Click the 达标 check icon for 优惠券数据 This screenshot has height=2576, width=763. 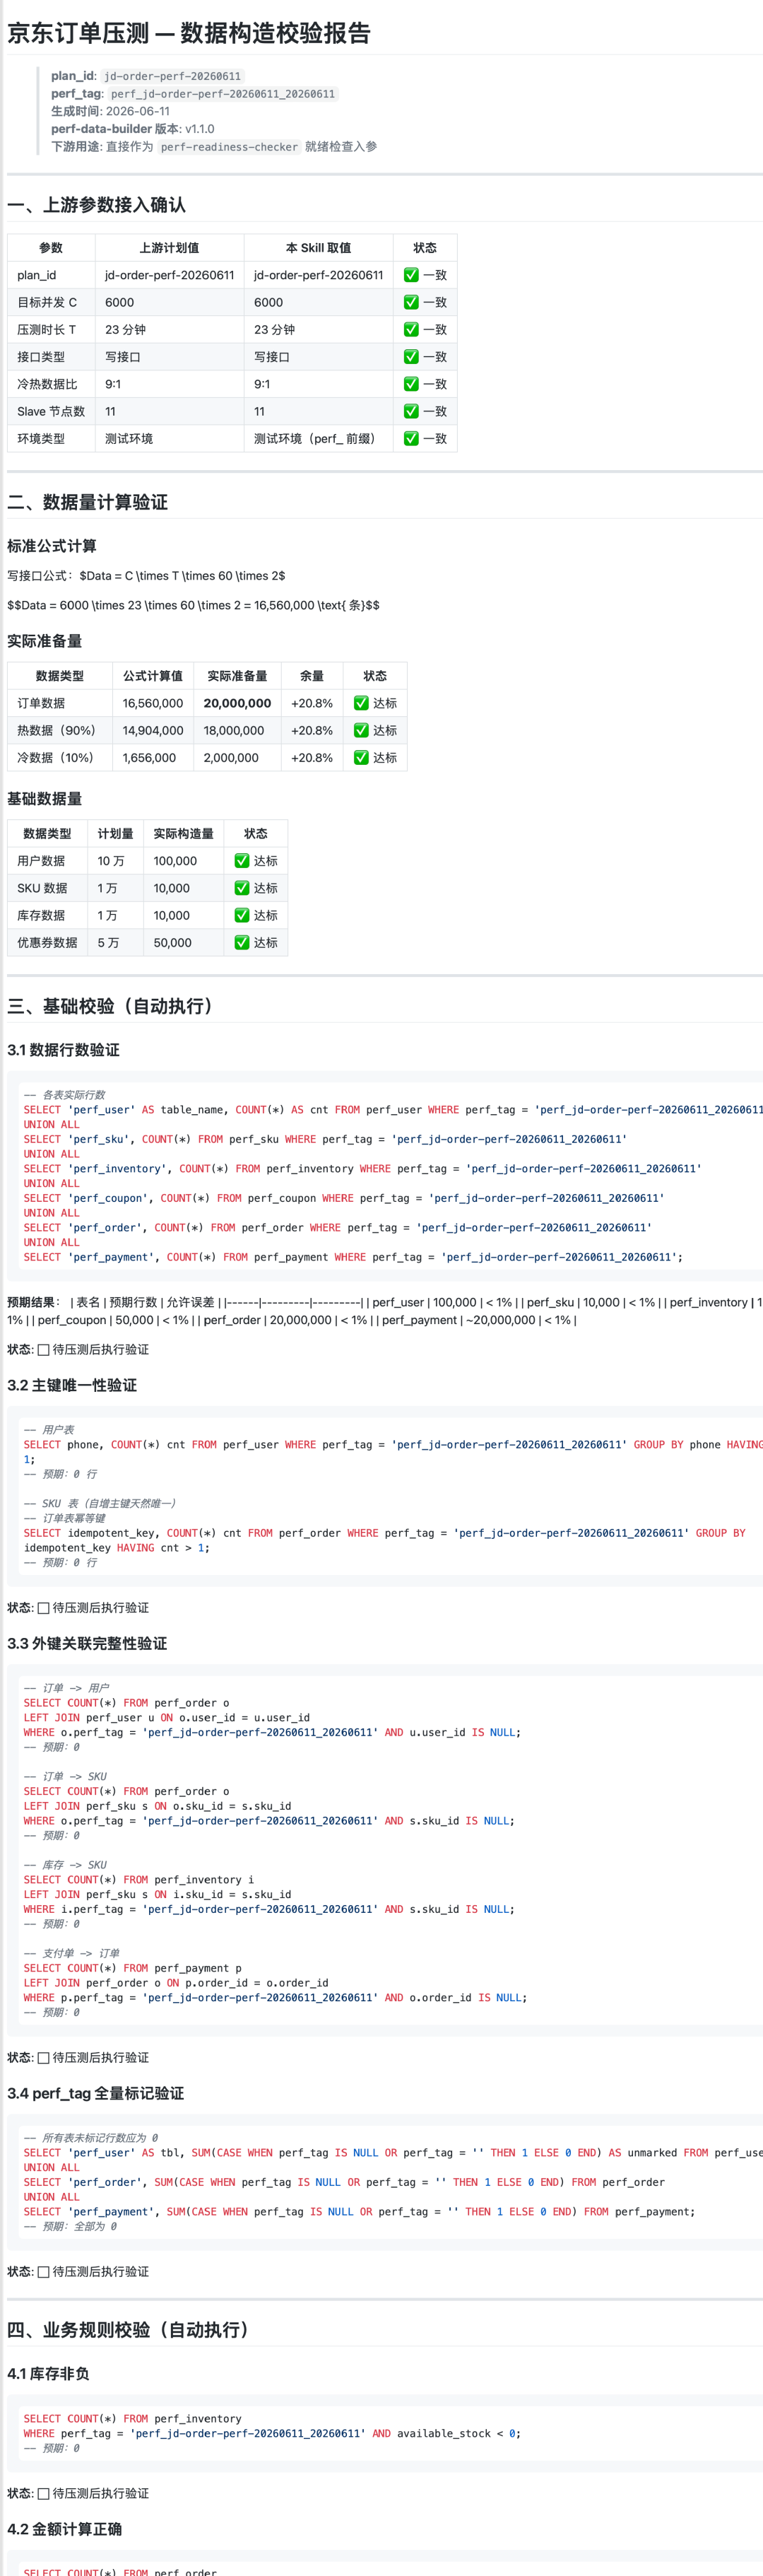[242, 942]
